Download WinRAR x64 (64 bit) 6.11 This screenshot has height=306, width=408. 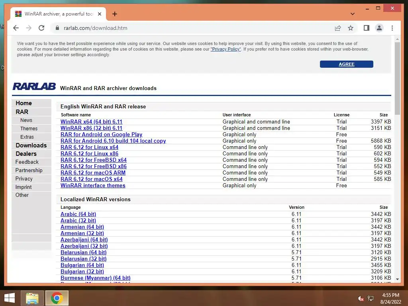(91, 122)
